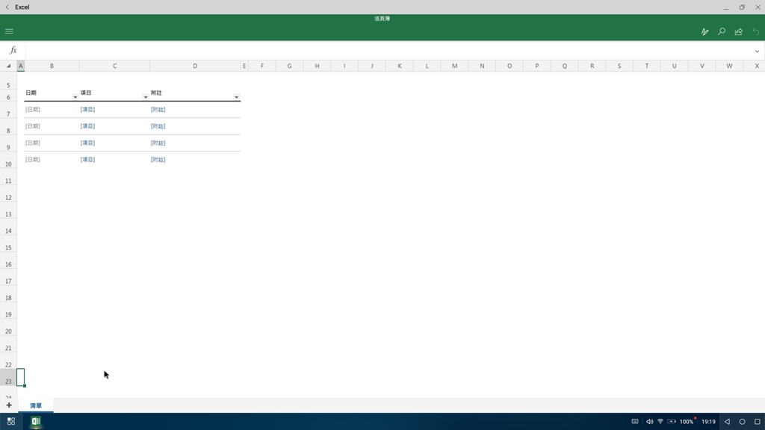Screen dimensions: 765x430
Task: Click in the formula bar input field
Action: (388, 50)
